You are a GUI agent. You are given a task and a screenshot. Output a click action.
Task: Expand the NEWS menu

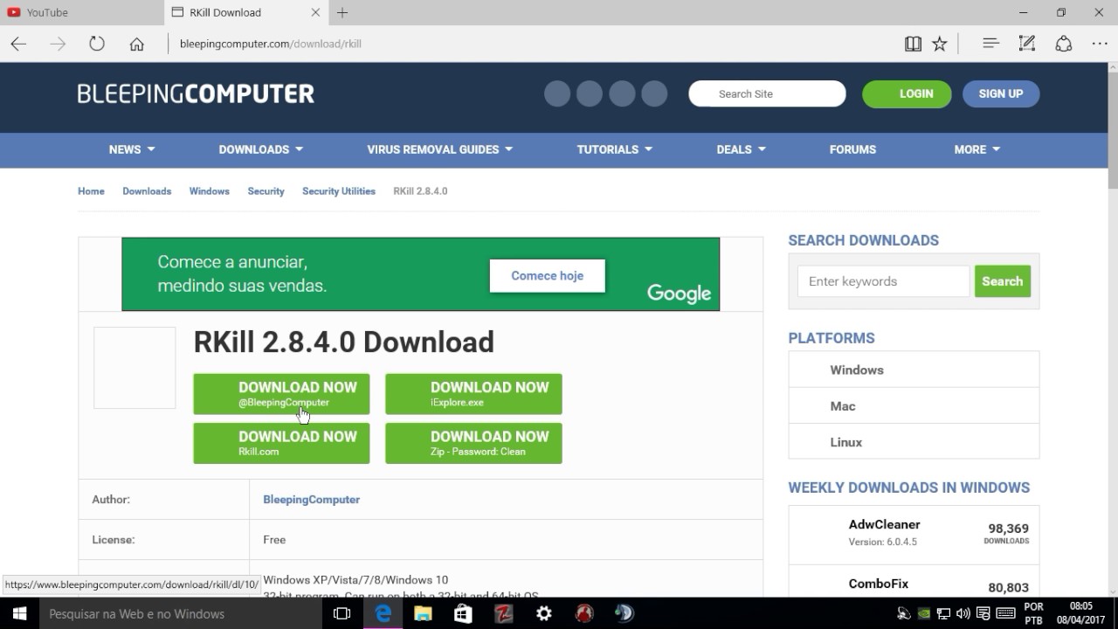click(x=132, y=149)
